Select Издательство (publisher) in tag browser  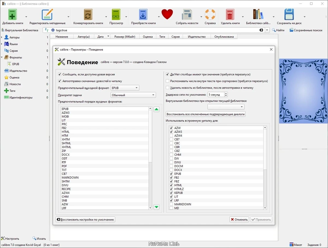(18, 71)
